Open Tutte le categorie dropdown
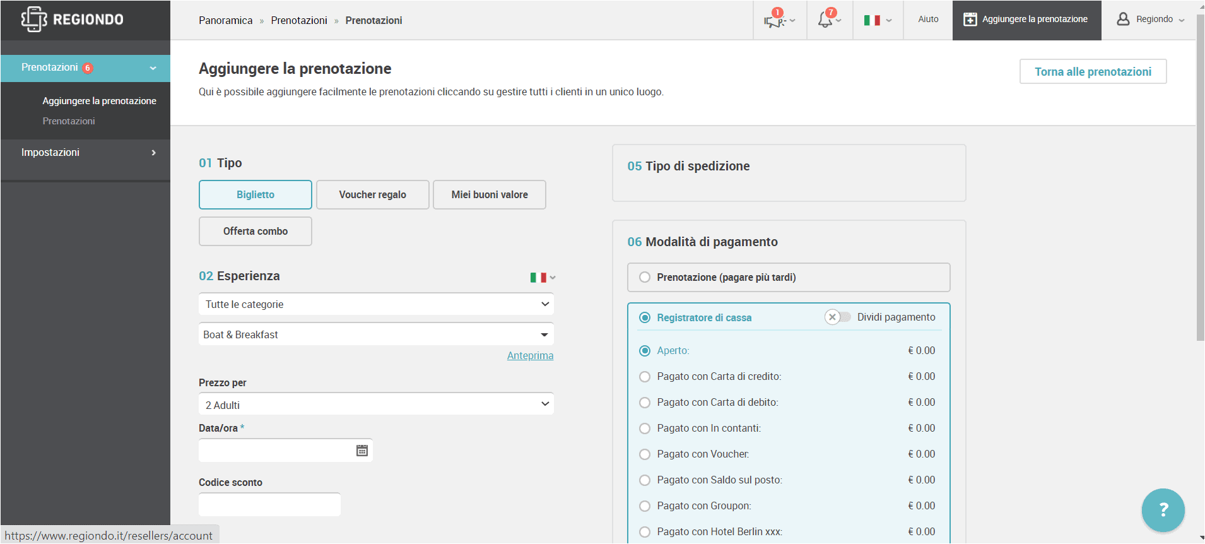 point(376,304)
